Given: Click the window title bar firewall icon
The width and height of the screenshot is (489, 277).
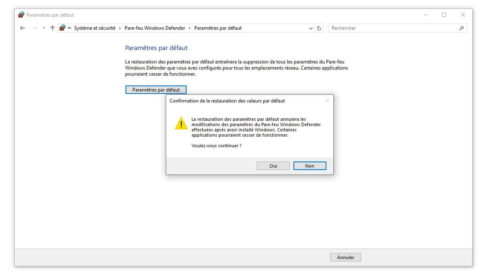Looking at the screenshot, I should pyautogui.click(x=22, y=15).
